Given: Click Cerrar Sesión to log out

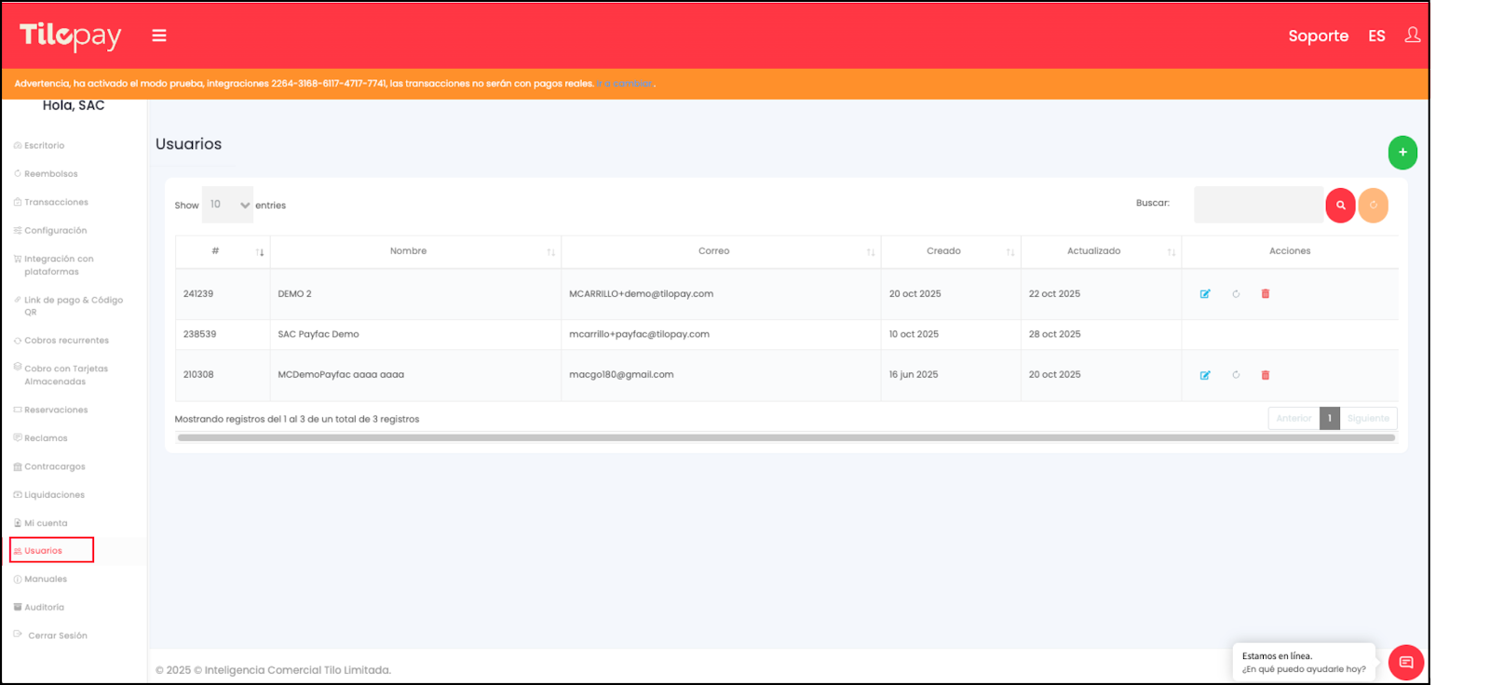Looking at the screenshot, I should coord(51,636).
